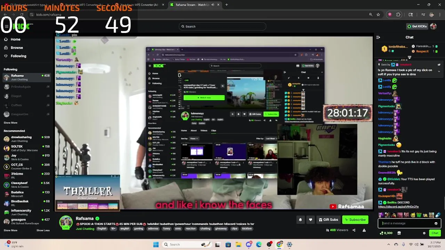The image size is (445, 250).
Task: Open Rafsama's channel avatar
Action: click(x=66, y=222)
